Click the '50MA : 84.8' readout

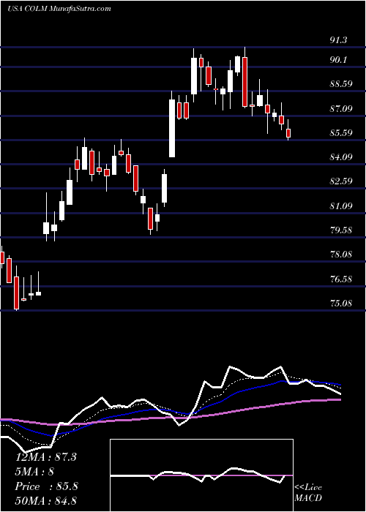[x=46, y=500]
